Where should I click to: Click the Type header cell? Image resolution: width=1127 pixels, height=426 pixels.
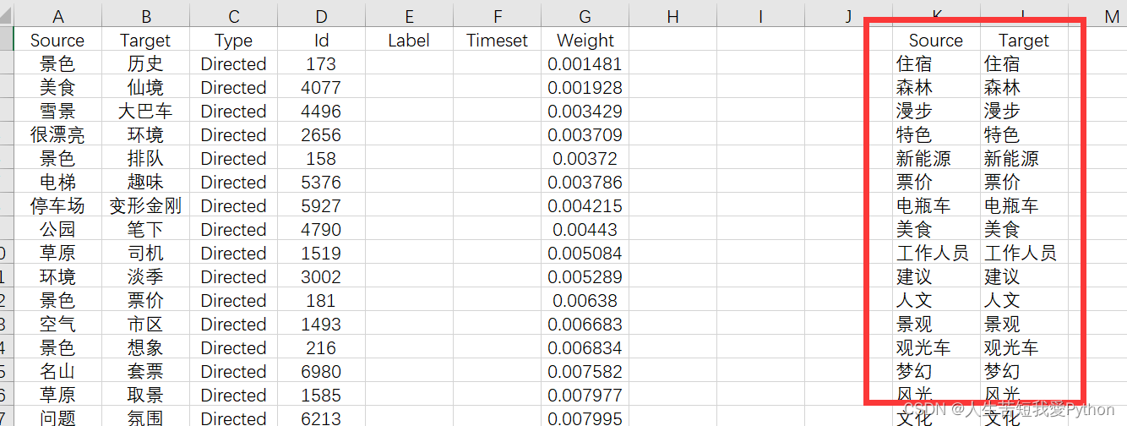click(233, 40)
